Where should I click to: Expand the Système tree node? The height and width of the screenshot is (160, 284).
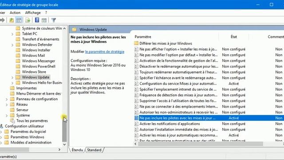click(7, 116)
